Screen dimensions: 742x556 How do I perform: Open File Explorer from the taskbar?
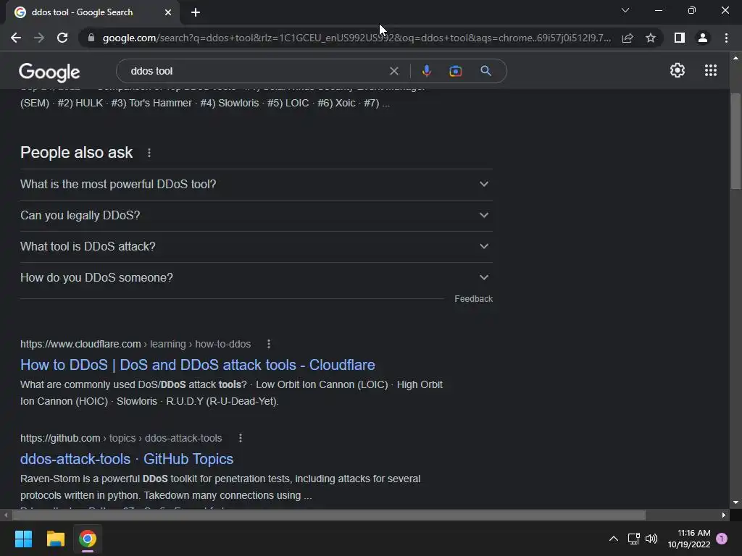[55, 539]
